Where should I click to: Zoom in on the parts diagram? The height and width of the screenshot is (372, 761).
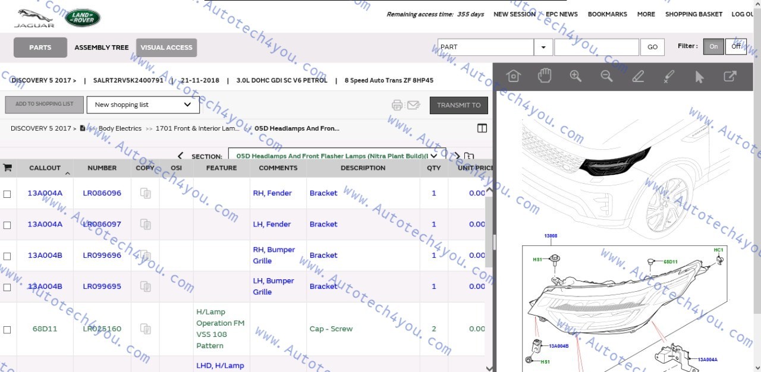576,76
